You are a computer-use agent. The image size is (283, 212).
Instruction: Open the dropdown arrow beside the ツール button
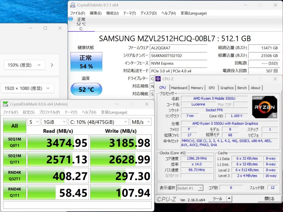(229, 199)
